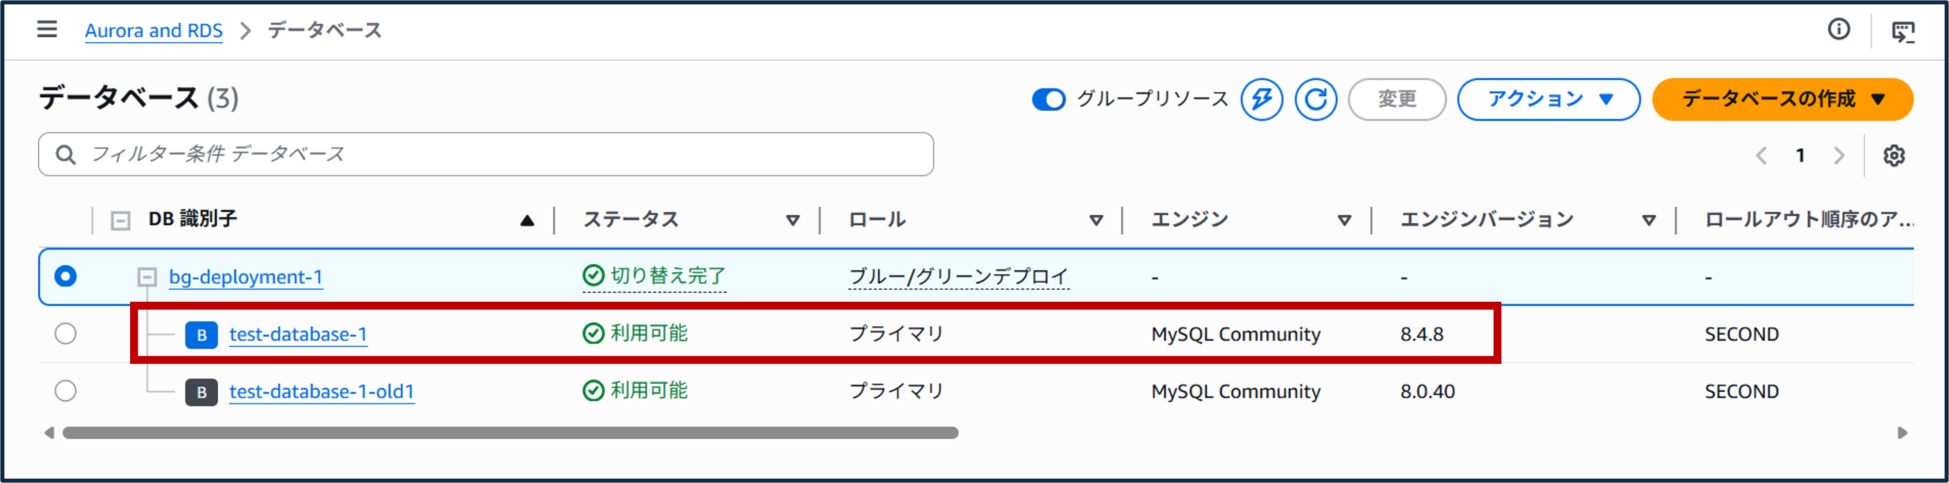
Task: Click the blue/green switchover lightning icon
Action: 1262,99
